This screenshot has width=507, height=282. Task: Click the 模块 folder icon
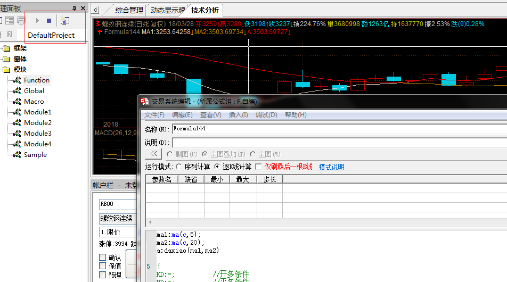6,70
